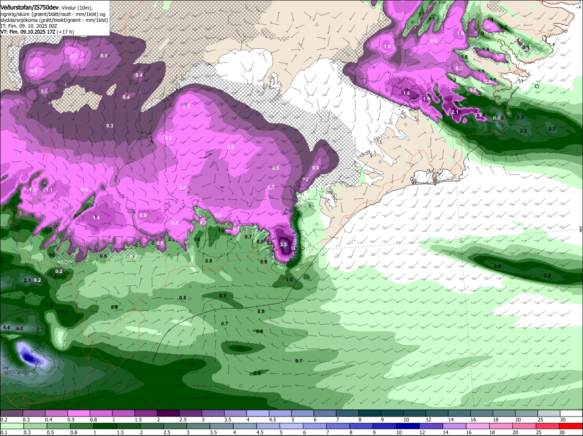Select the bright pink 0.5–0.8 swatch, upper legend
Screen dimensions: 583x436
click(x=78, y=413)
